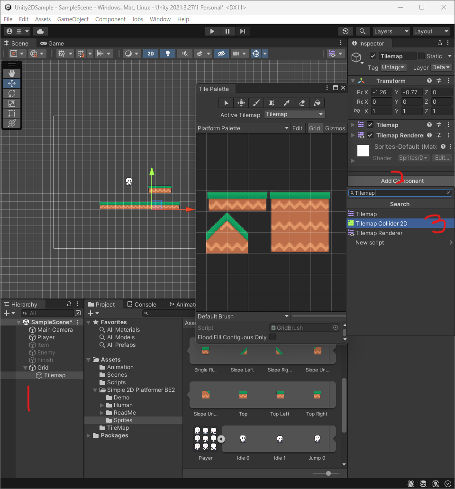Viewport: 455px width, 489px height.
Task: Select the Move tool in scene toolbar
Action: tap(12, 83)
